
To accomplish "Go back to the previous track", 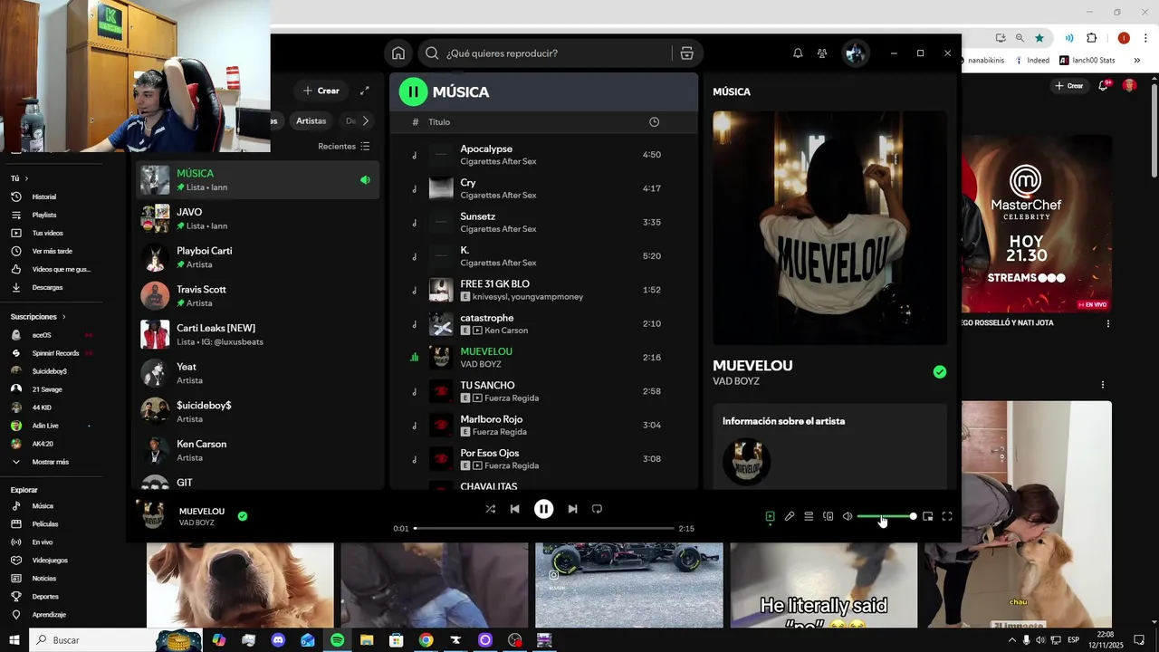I will pos(514,509).
